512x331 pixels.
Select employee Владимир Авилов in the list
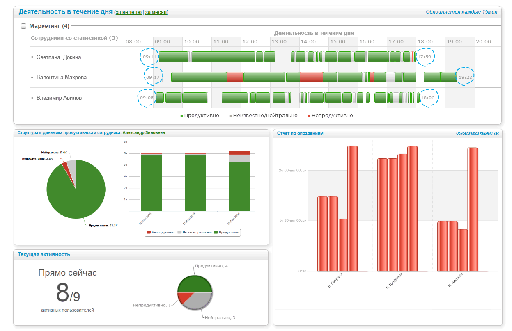pyautogui.click(x=59, y=98)
